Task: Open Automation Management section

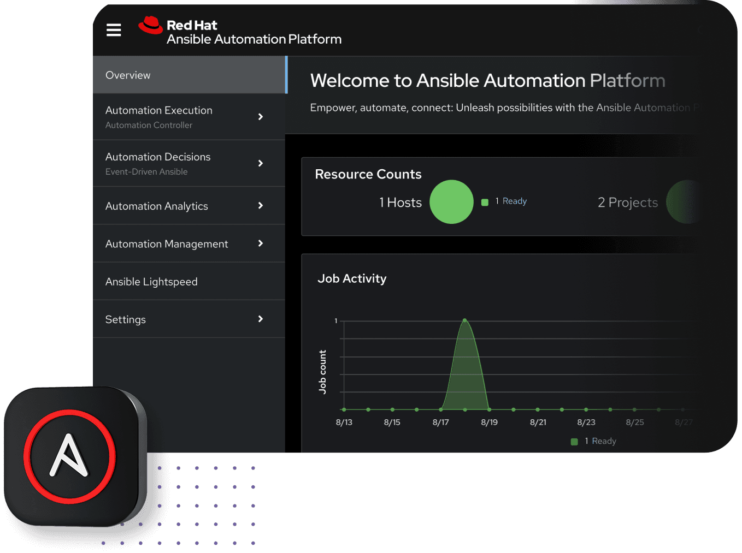Action: click(189, 243)
